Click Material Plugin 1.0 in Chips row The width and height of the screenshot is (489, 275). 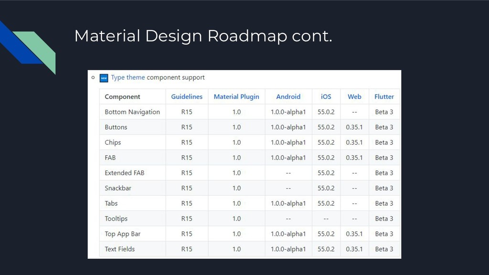tap(236, 142)
